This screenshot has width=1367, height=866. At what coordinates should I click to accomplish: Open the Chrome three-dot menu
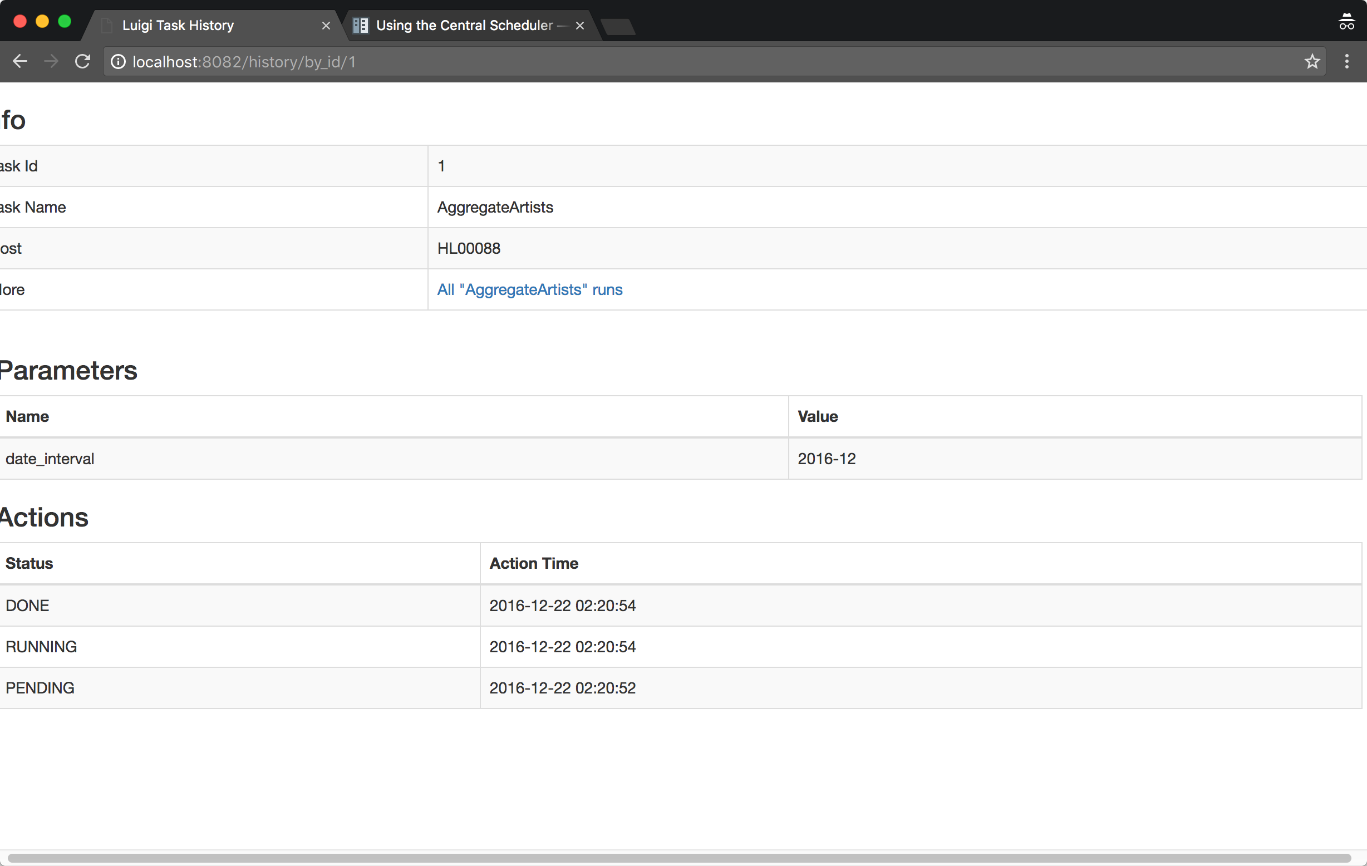pos(1346,61)
